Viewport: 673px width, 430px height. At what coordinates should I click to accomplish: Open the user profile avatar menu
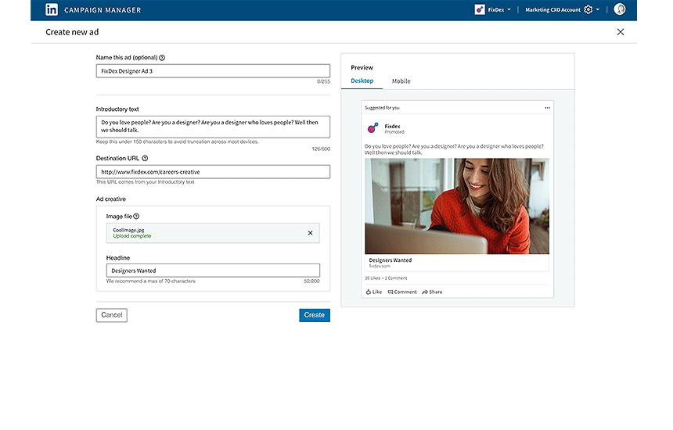(x=620, y=9)
